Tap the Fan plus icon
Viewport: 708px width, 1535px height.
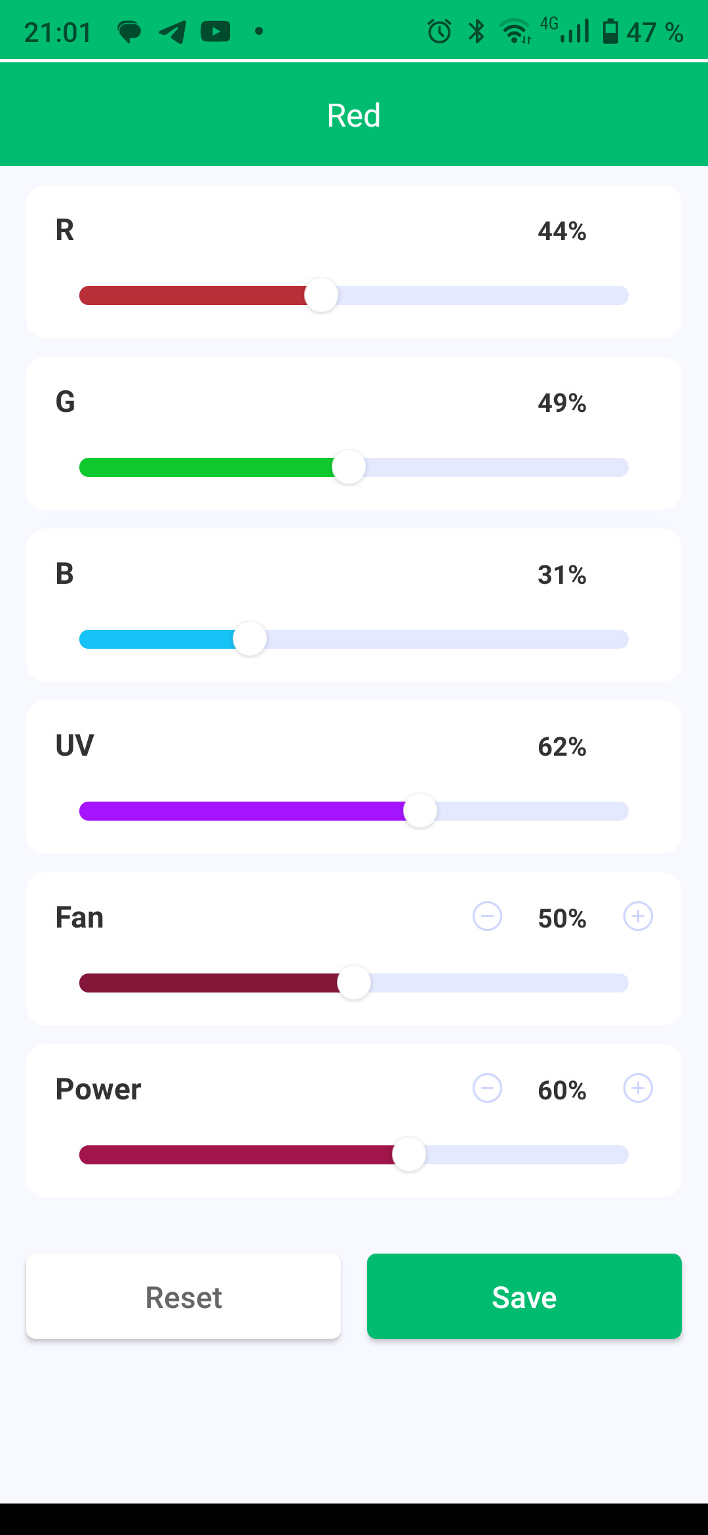pos(638,916)
